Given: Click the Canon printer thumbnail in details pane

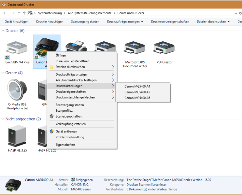Looking at the screenshot, I should coord(13,185).
